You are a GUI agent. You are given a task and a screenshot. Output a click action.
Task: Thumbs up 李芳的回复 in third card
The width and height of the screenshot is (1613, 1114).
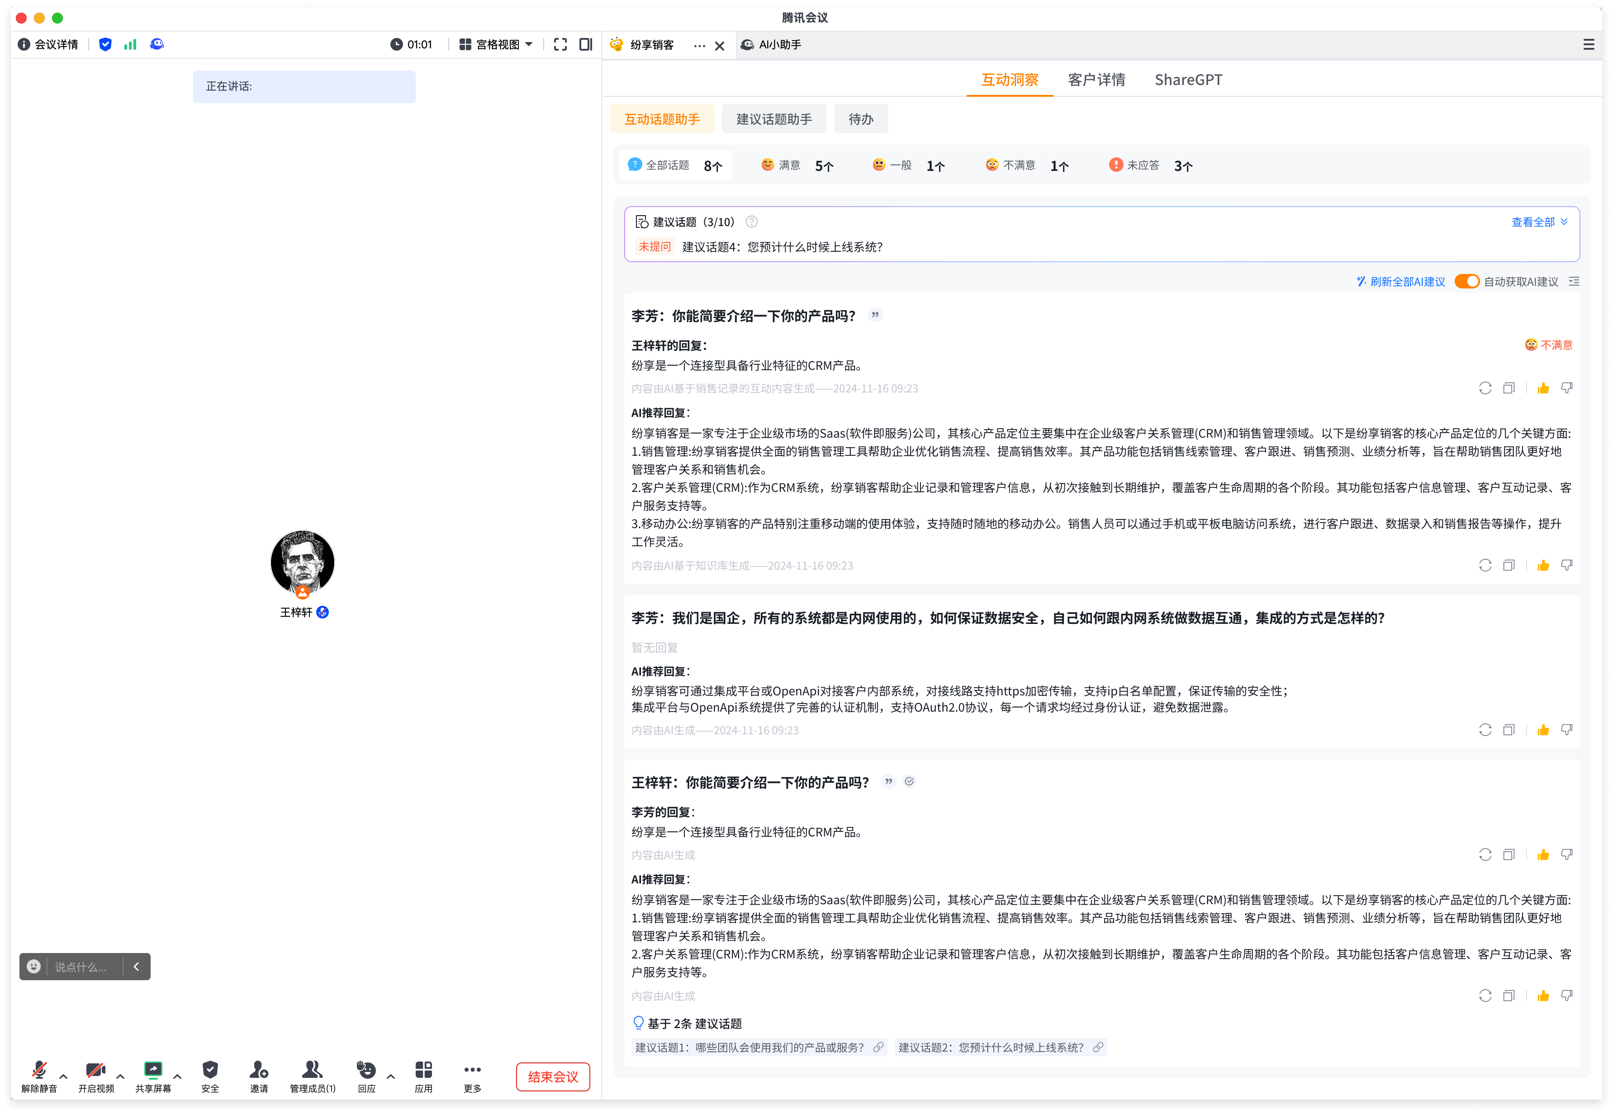1543,855
